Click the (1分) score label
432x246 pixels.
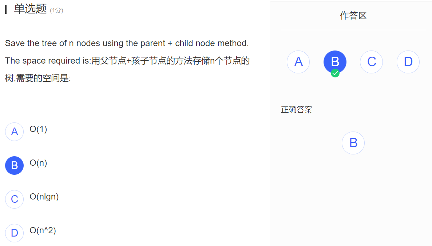(56, 11)
